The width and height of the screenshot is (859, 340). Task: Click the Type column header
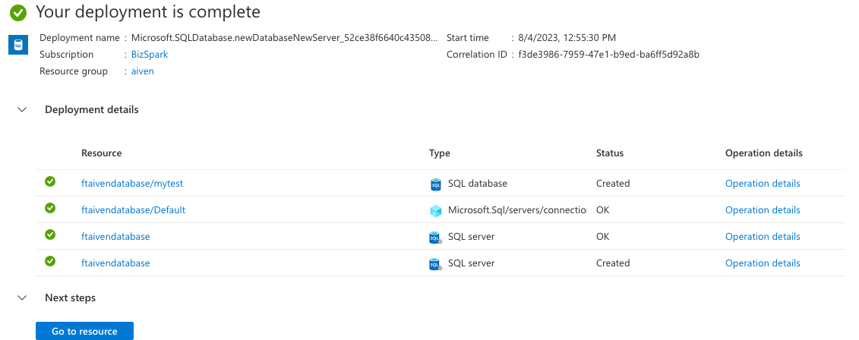click(439, 153)
